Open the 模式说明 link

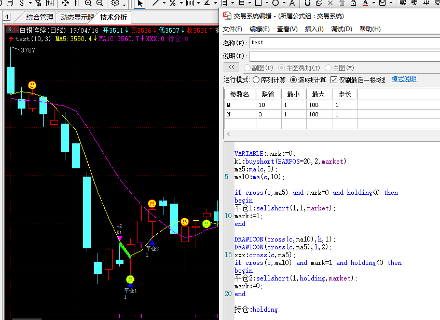point(404,79)
